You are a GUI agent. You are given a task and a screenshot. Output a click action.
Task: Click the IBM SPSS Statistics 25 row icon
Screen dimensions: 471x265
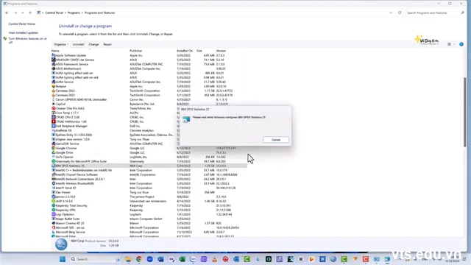coord(54,166)
